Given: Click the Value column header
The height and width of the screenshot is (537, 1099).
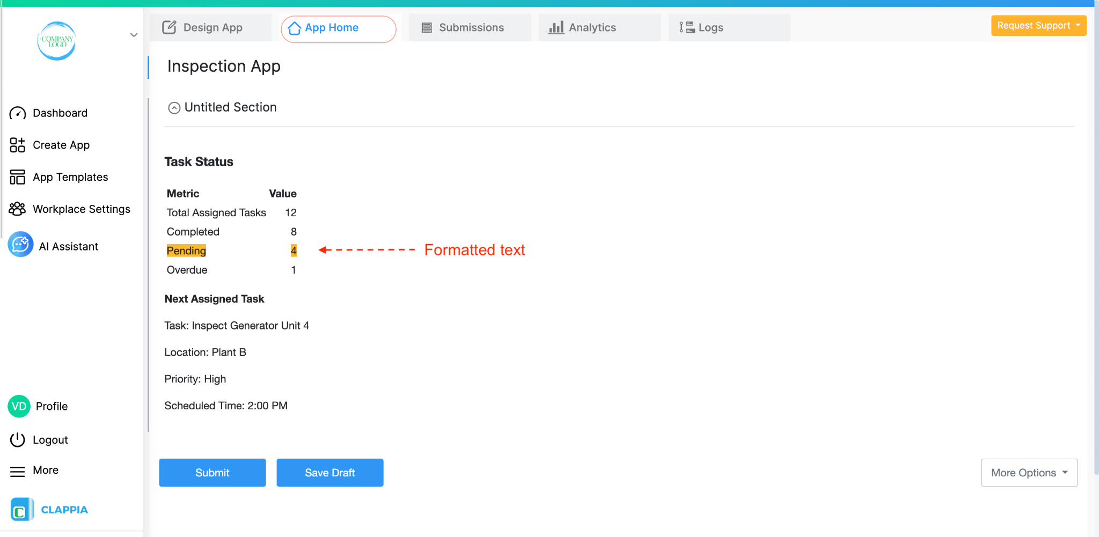Looking at the screenshot, I should [283, 194].
